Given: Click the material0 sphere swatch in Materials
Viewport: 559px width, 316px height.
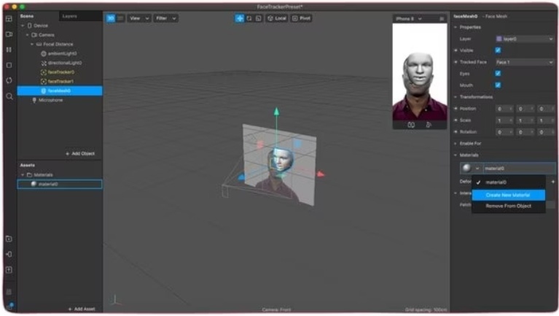Looking at the screenshot, I should coord(466,168).
